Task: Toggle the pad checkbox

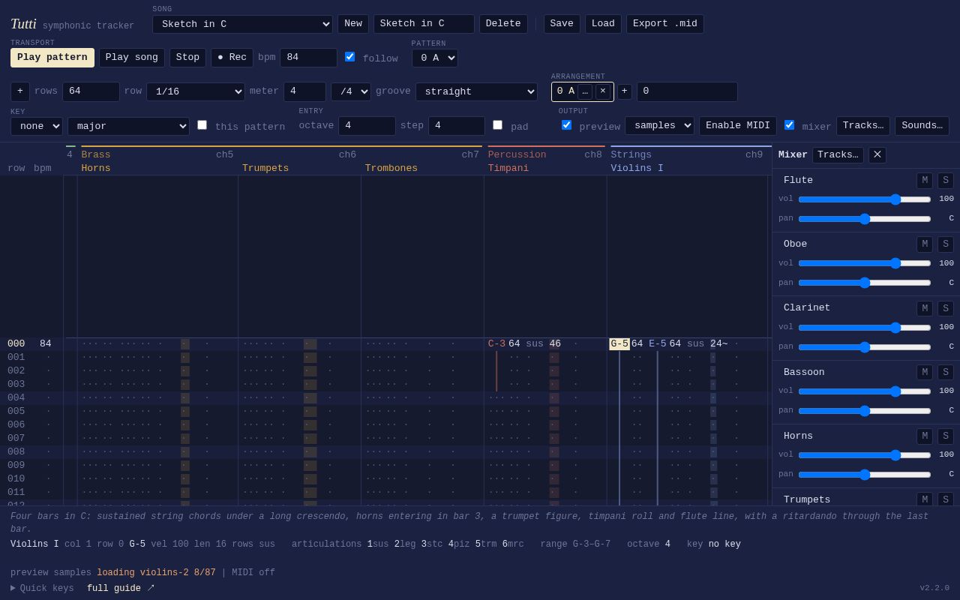Action: [x=497, y=125]
